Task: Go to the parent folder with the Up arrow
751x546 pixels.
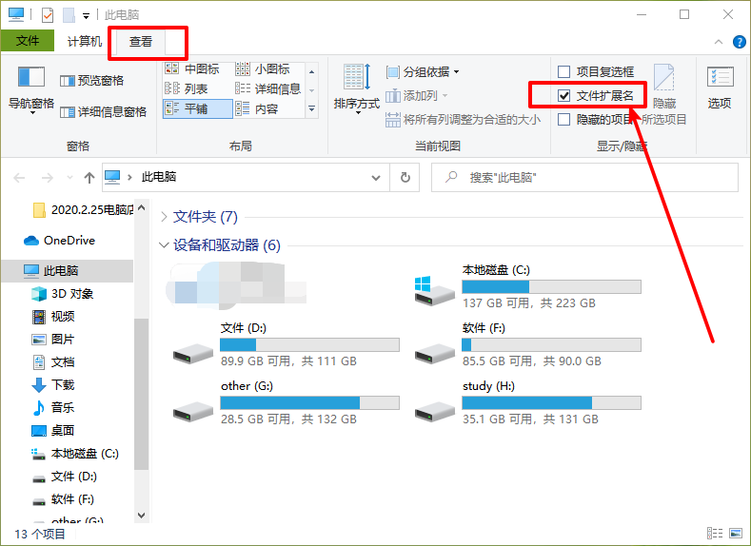Action: coord(89,178)
